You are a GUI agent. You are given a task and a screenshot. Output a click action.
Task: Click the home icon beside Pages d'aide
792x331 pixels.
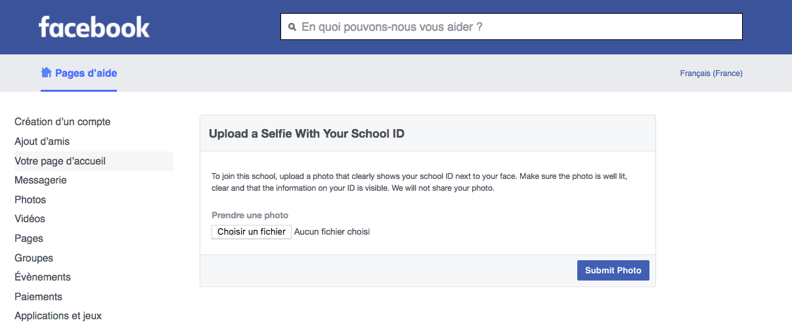click(46, 72)
